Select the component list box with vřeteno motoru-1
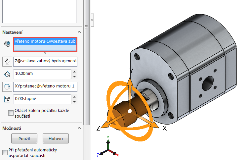Screen dimensions: 248x160 tap(45, 44)
